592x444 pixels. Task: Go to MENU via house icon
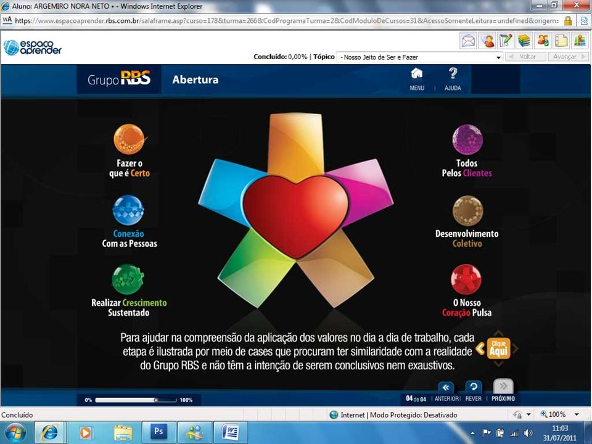tap(417, 80)
